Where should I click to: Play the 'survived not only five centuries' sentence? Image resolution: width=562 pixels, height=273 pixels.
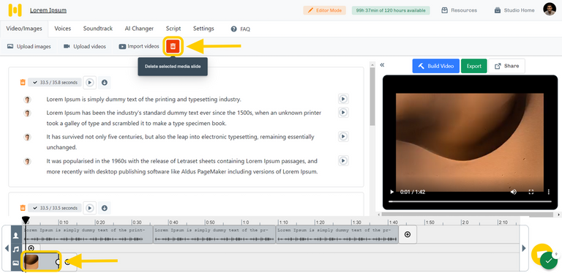[343, 136]
